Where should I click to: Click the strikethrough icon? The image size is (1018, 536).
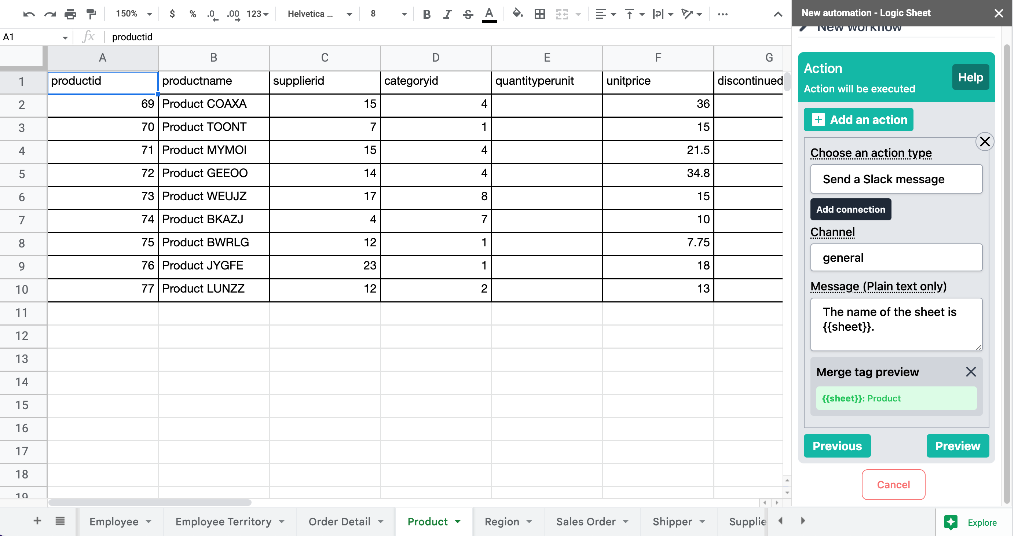pyautogui.click(x=468, y=14)
